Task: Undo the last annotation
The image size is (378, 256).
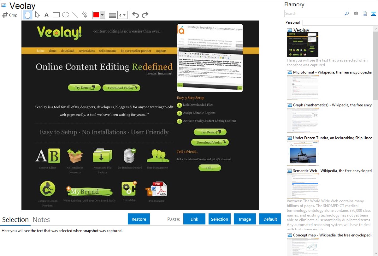Action: coord(135,15)
